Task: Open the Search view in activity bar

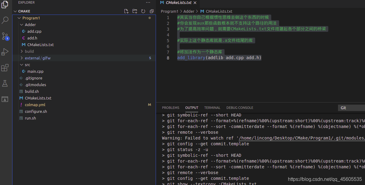Action: (x=5, y=20)
